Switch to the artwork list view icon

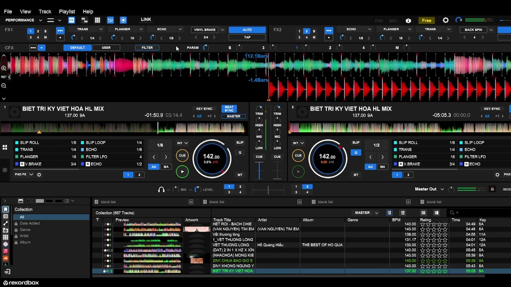tap(402, 213)
